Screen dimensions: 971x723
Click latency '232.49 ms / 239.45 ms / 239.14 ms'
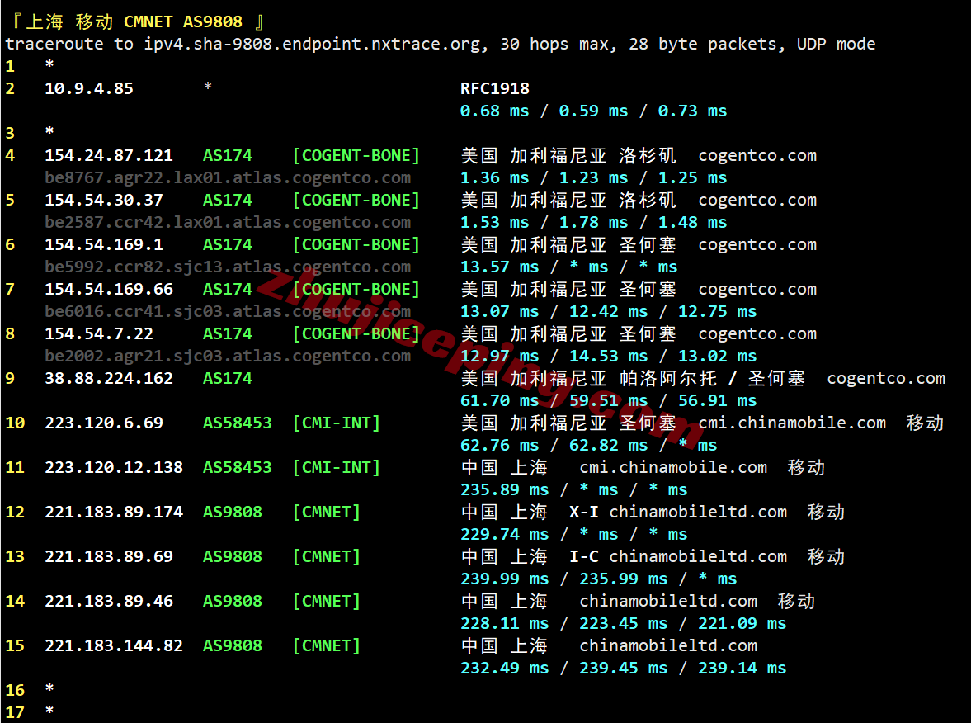(x=623, y=669)
